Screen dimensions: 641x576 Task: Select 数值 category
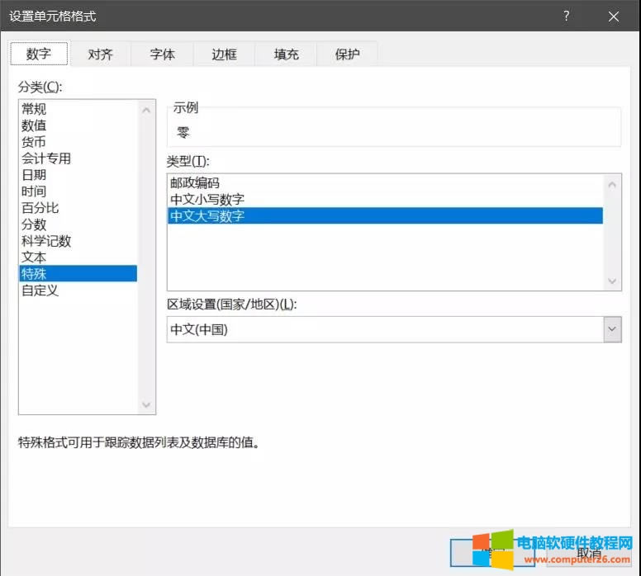pos(34,125)
